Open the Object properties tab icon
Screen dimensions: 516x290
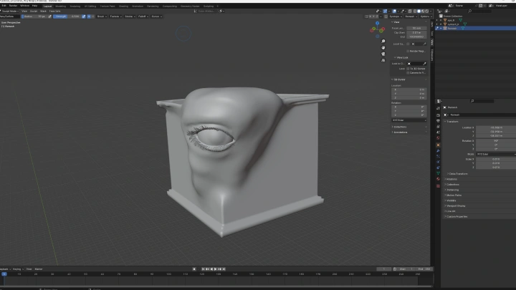[x=438, y=145]
